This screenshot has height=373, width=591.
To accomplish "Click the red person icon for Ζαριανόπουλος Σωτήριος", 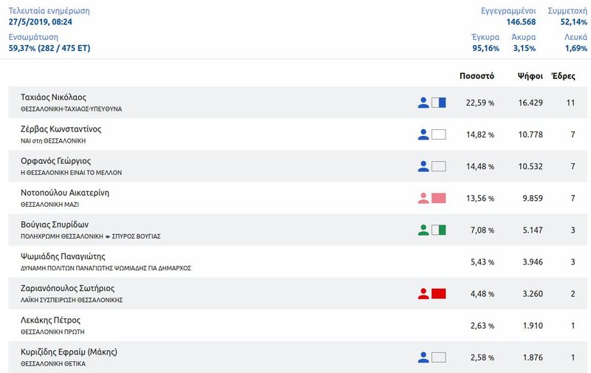I will point(423,293).
